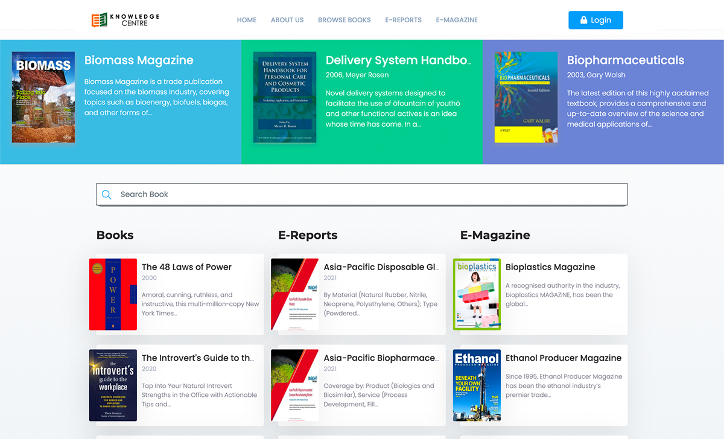Open the Introvert's Guide book cover

pos(113,385)
